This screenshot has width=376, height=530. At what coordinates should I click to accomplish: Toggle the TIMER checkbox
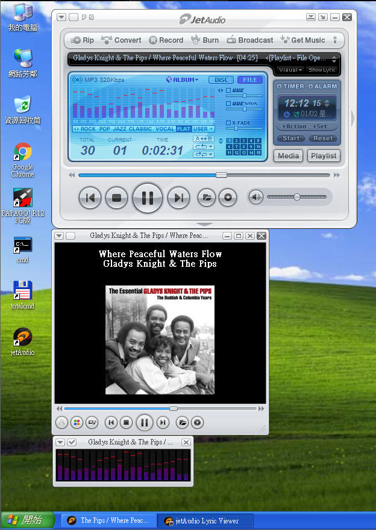pos(280,87)
